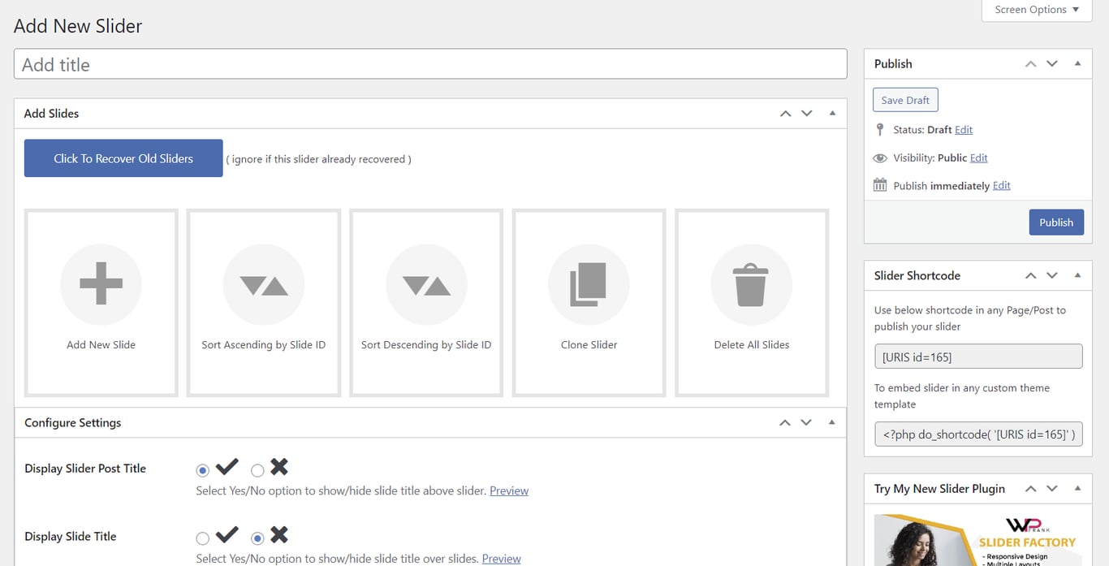Select the Sort Descending by Slide ID icon
1109x566 pixels.
(x=425, y=284)
